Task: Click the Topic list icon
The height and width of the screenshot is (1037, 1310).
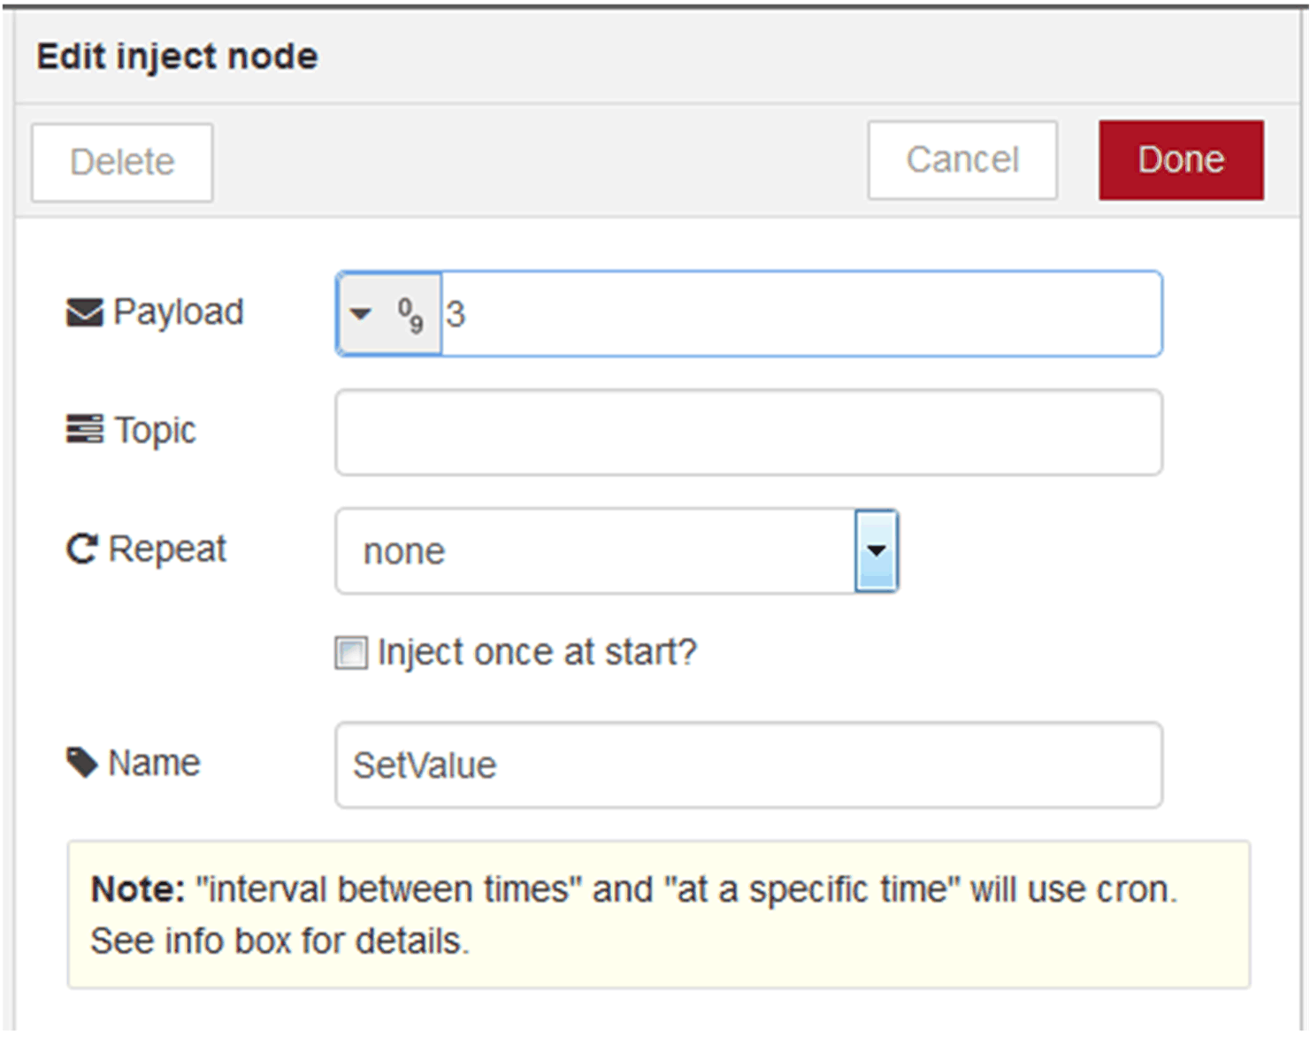Action: pyautogui.click(x=84, y=430)
